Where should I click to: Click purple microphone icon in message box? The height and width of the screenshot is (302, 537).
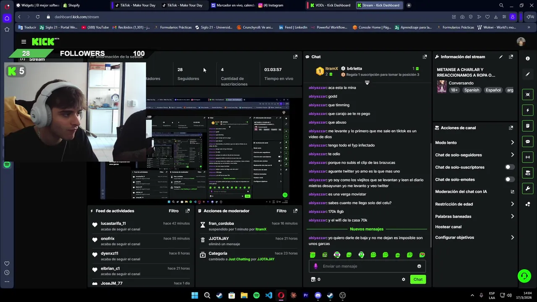click(316, 266)
